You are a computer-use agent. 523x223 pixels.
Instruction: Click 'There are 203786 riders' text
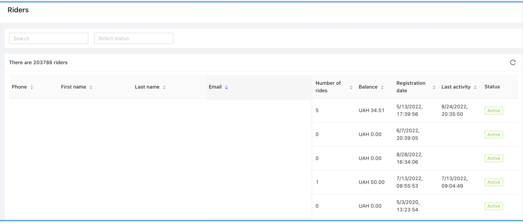[x=38, y=63]
